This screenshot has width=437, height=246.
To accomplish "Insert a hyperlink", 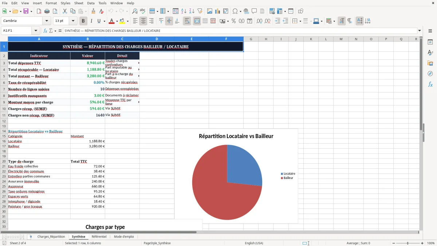I will click(246, 11).
